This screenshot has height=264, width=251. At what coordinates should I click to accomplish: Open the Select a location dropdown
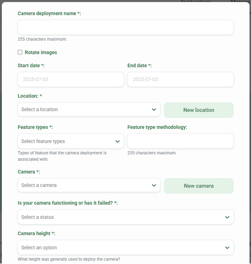tap(85, 109)
